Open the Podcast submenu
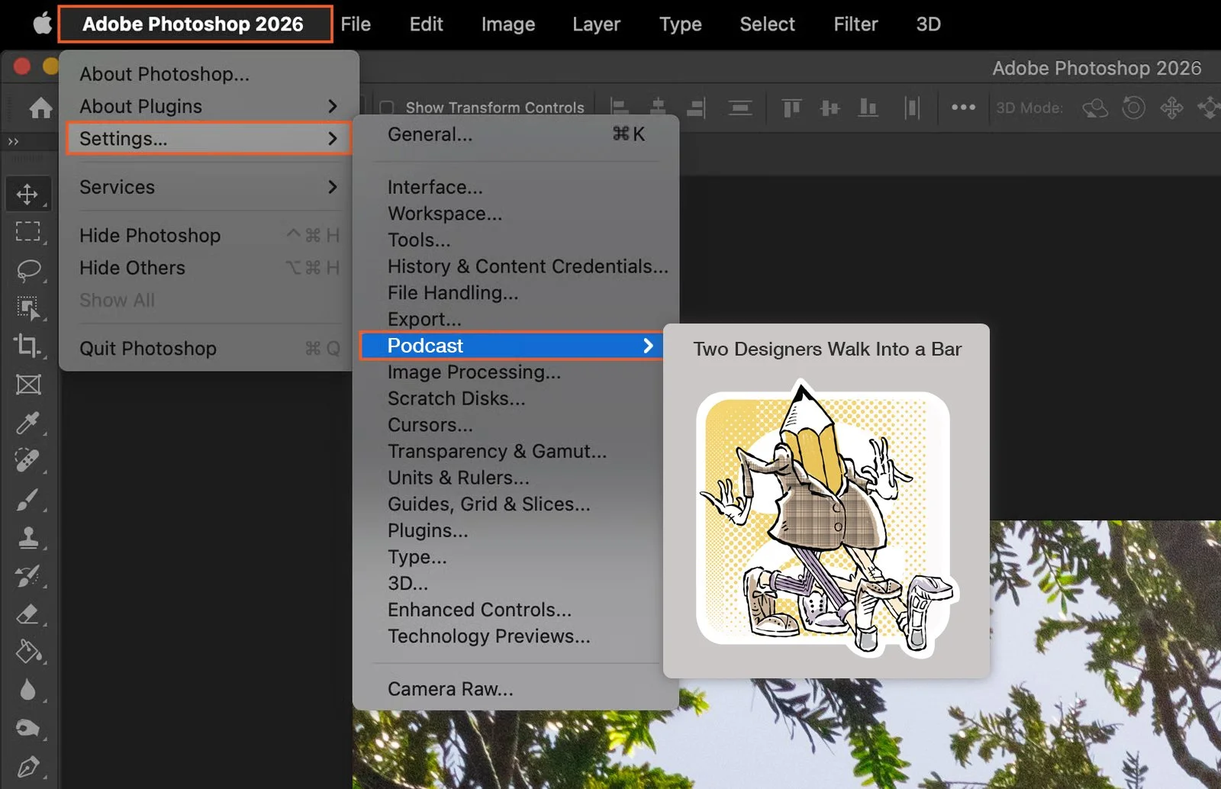 click(511, 346)
